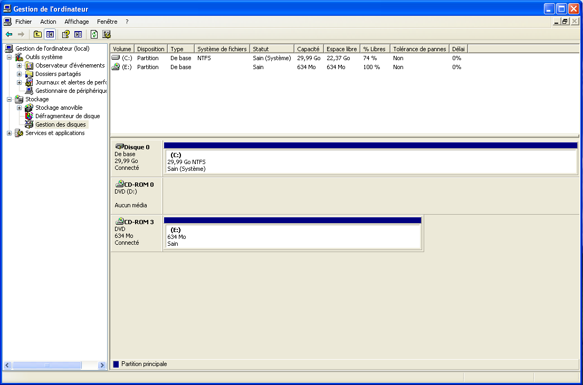Select the CD-ROM 3 drive icon
Viewport: 583px width, 385px height.
coord(119,222)
